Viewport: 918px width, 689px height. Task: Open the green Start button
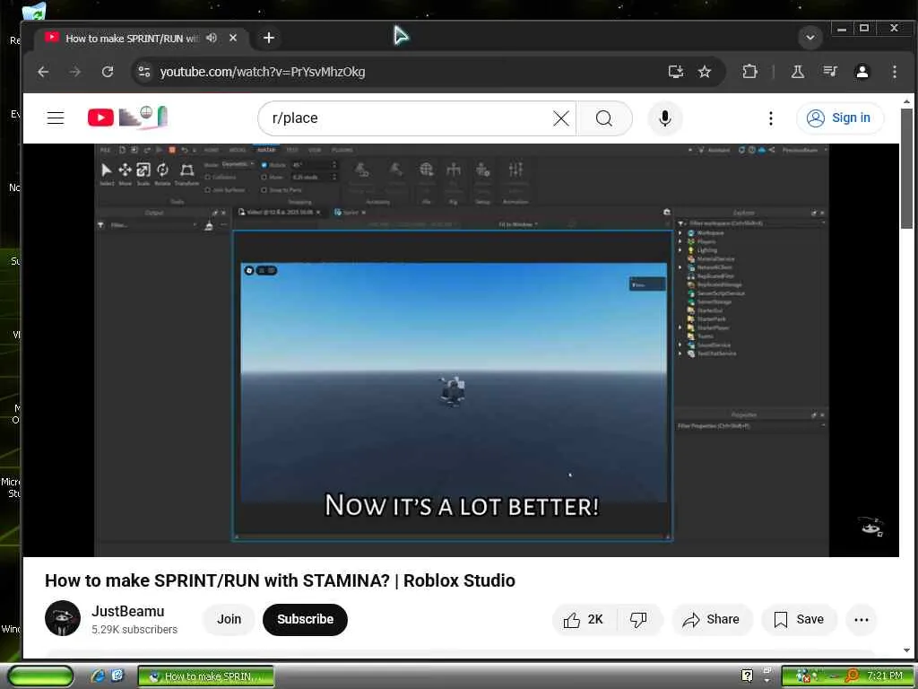click(39, 676)
